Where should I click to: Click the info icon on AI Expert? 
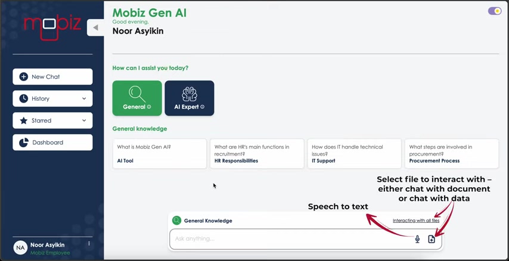(202, 107)
